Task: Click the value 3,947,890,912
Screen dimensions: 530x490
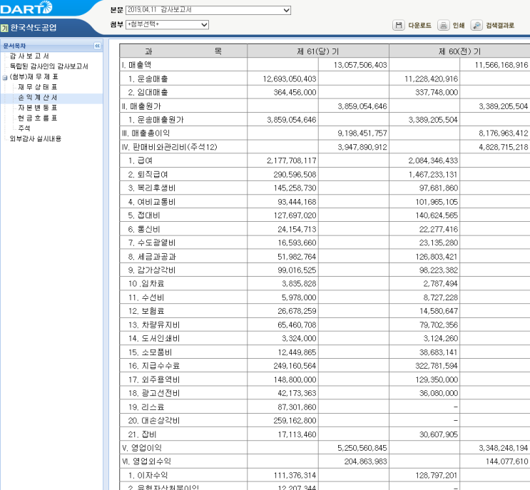Action: pos(362,147)
